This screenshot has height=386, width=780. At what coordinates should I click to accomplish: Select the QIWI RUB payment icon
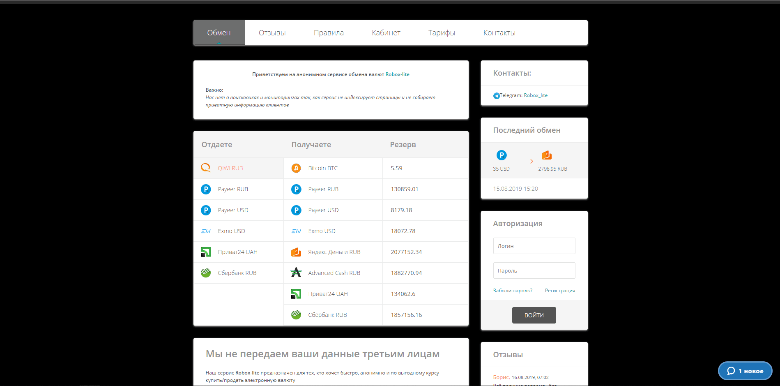(206, 168)
